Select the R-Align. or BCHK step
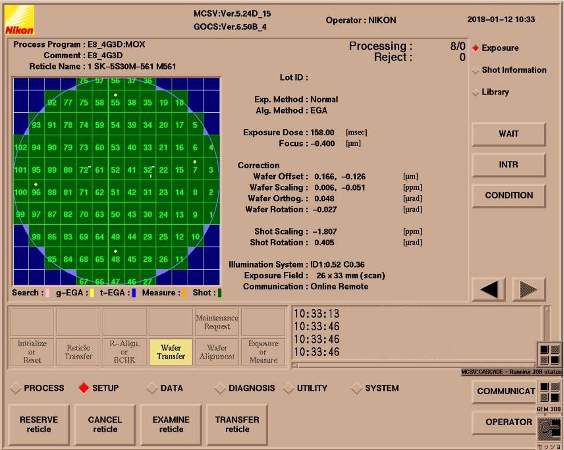The width and height of the screenshot is (564, 450). [124, 352]
